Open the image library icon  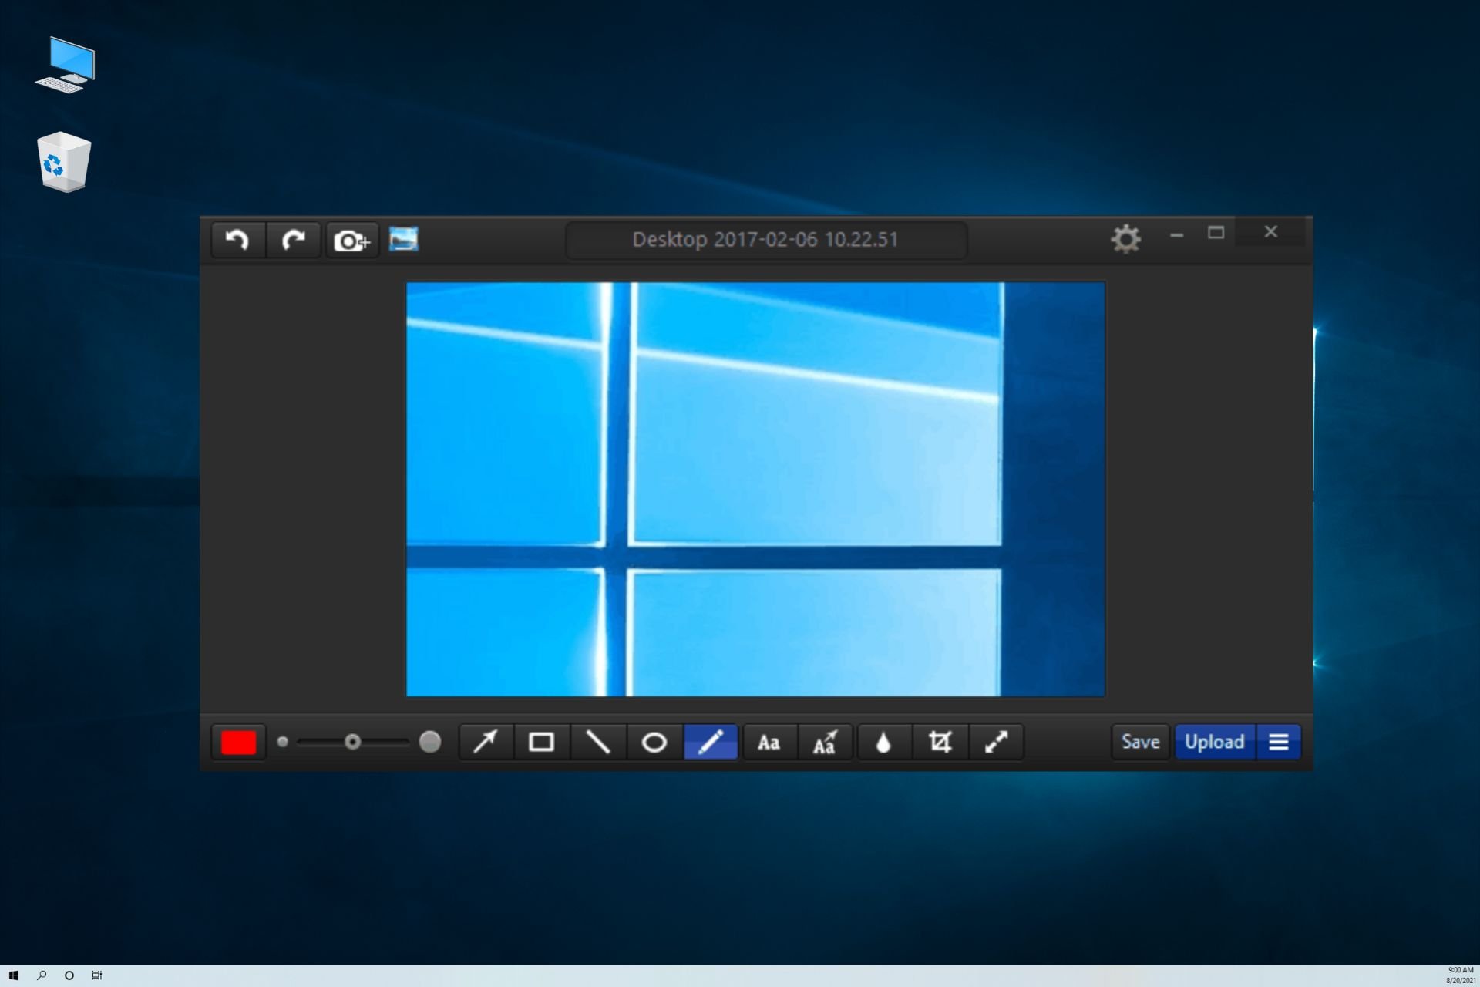404,239
